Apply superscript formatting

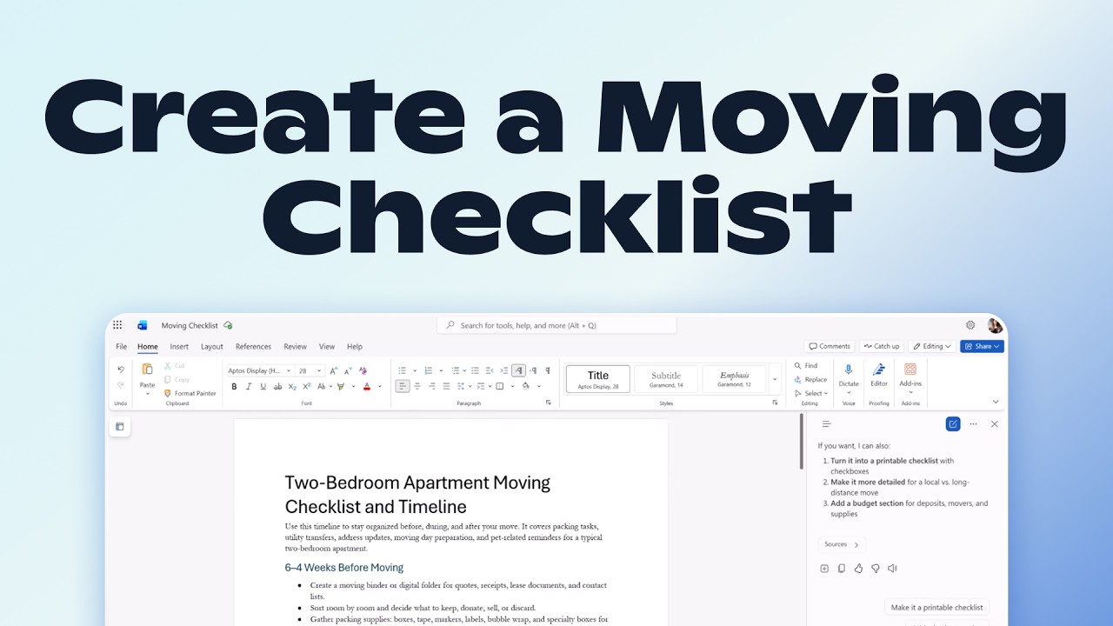306,387
